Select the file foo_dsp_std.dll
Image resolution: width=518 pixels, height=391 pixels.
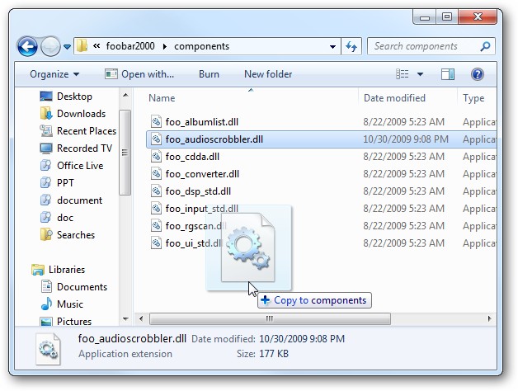[x=198, y=191]
